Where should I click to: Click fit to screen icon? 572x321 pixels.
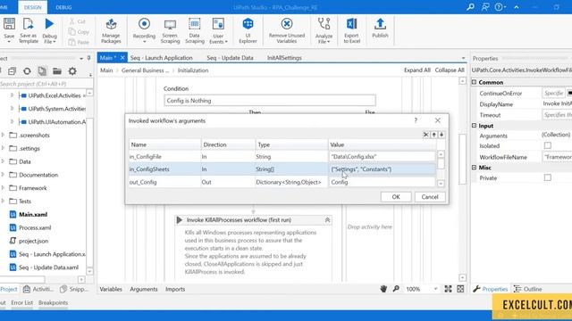point(448,289)
